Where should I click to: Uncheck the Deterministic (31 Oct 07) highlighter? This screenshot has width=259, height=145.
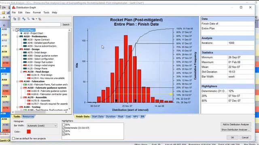(x=64, y=128)
